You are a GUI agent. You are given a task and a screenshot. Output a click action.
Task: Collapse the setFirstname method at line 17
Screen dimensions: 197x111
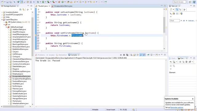pos(40,33)
